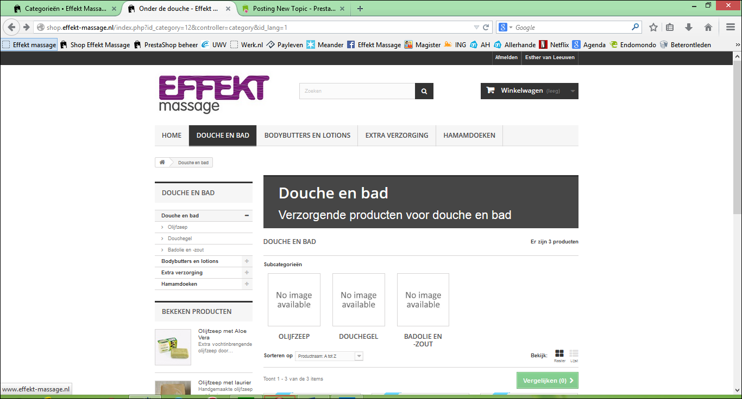This screenshot has height=399, width=742.
Task: Open the EXTRA VERZORGING menu item
Action: coord(397,136)
